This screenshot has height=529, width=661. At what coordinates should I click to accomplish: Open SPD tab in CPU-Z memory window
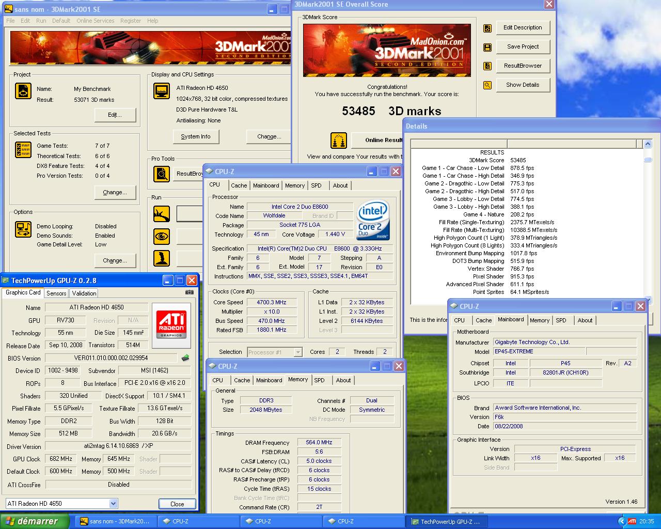click(320, 380)
